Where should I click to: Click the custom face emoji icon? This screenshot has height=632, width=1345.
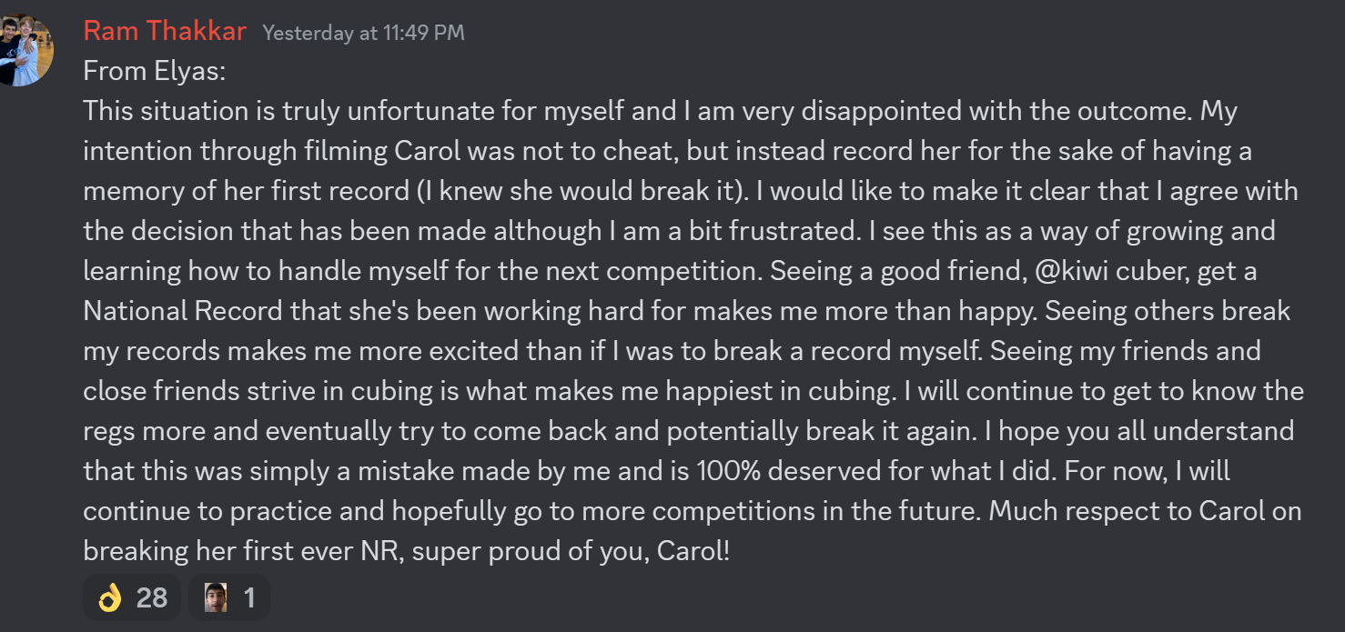pos(216,597)
